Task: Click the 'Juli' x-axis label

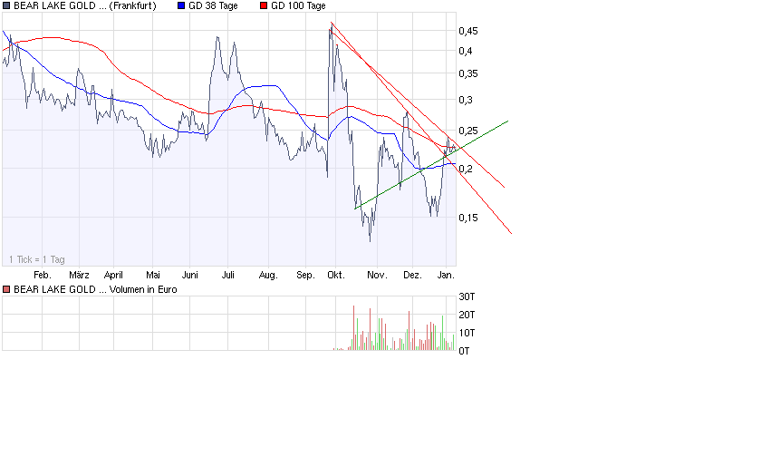Action: pos(228,275)
